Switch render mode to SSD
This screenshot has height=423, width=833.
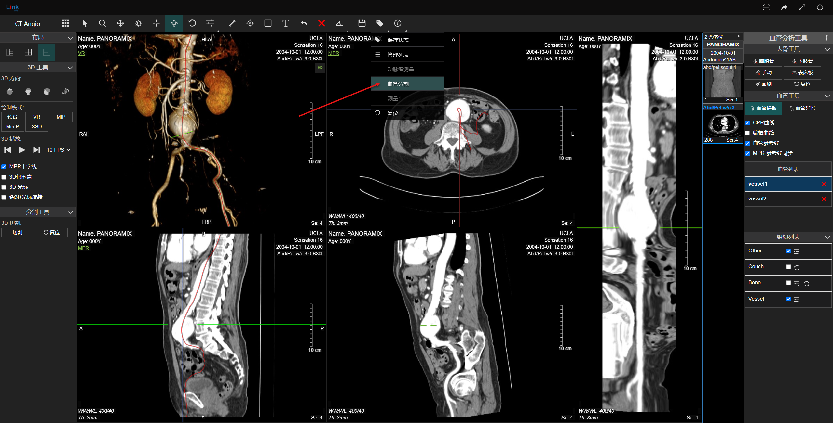click(37, 127)
